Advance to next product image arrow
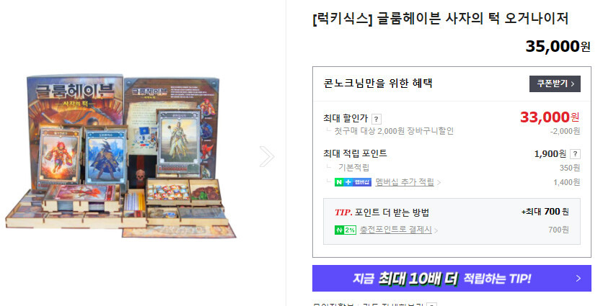 click(x=267, y=156)
